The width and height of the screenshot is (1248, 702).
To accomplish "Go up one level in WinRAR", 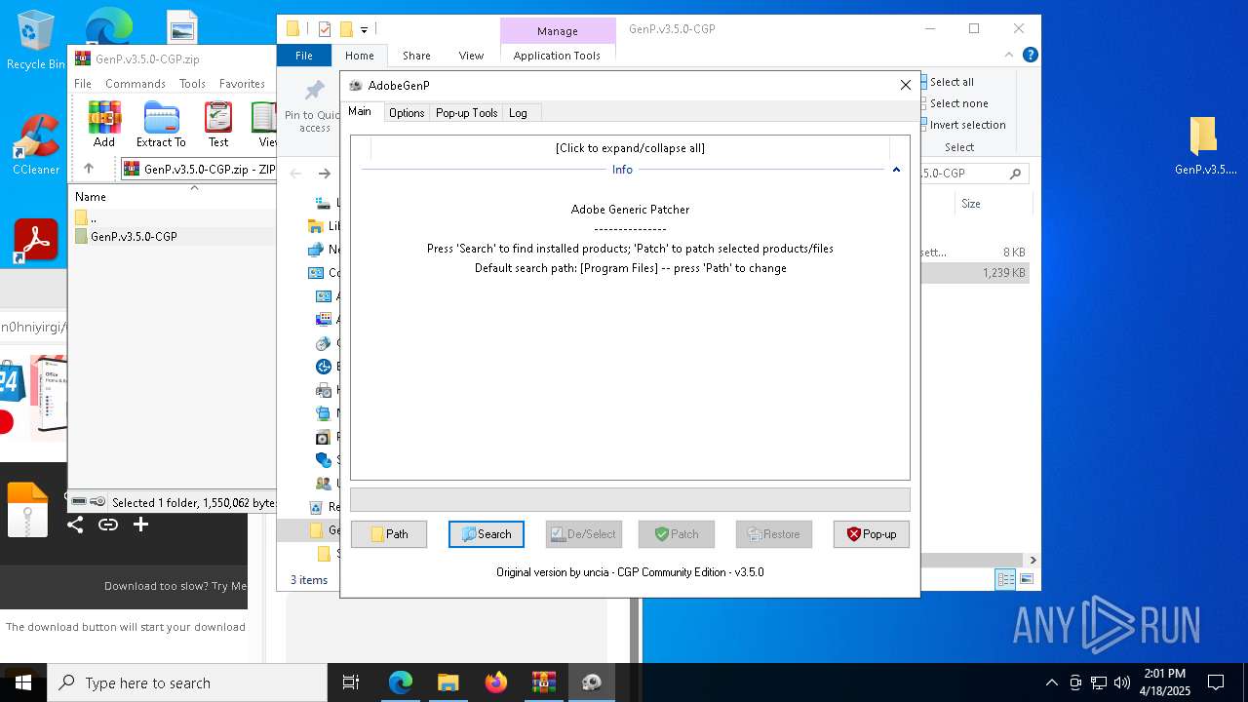I will pos(89,169).
